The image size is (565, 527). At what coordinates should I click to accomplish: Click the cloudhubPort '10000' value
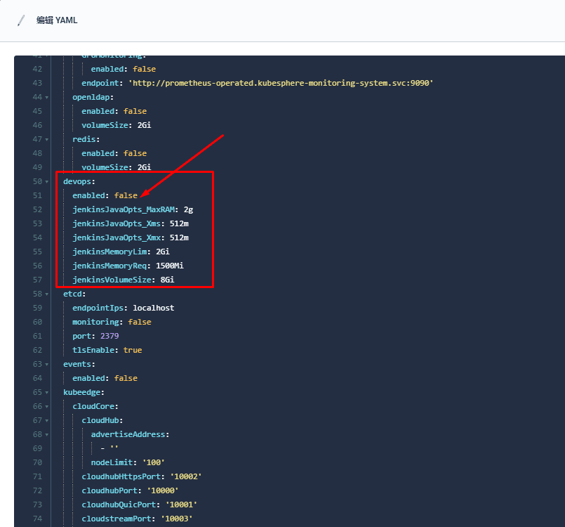tap(163, 491)
